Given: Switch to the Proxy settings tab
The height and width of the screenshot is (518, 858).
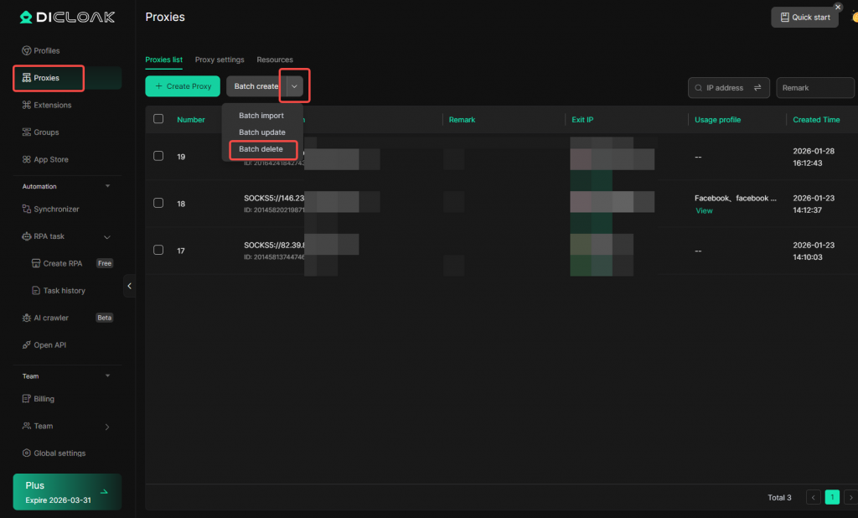Looking at the screenshot, I should (220, 60).
